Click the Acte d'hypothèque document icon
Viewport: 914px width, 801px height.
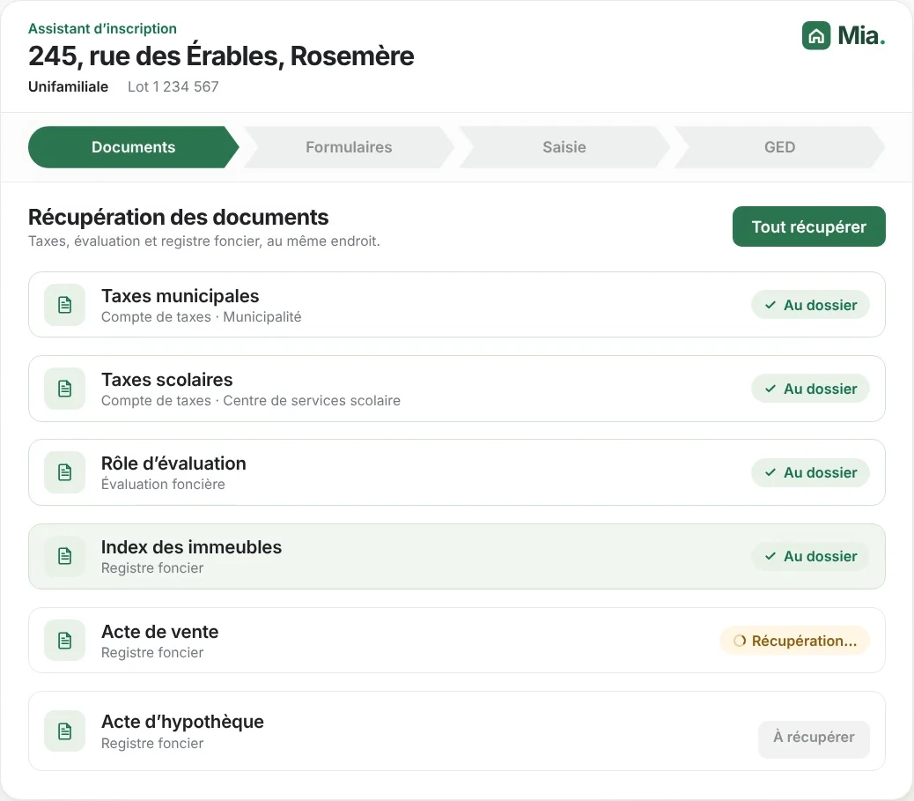(x=64, y=731)
